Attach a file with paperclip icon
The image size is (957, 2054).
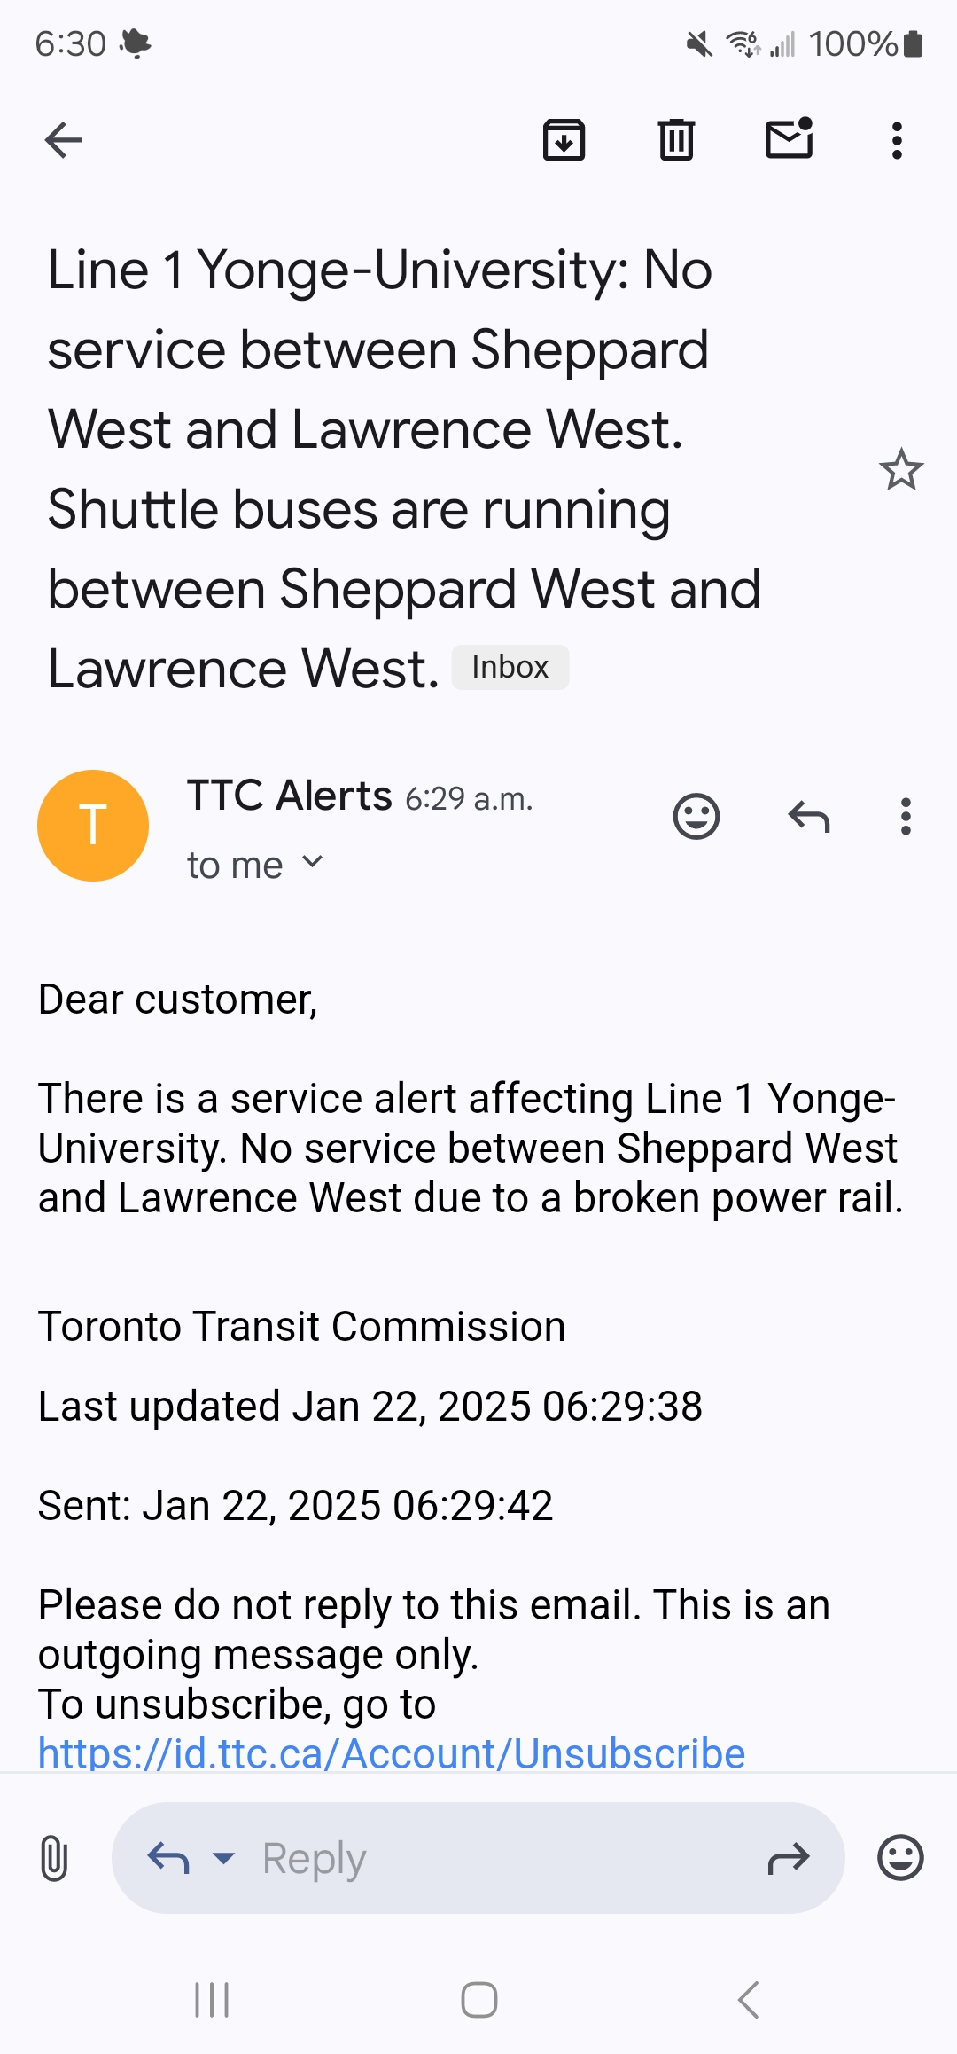point(54,1858)
